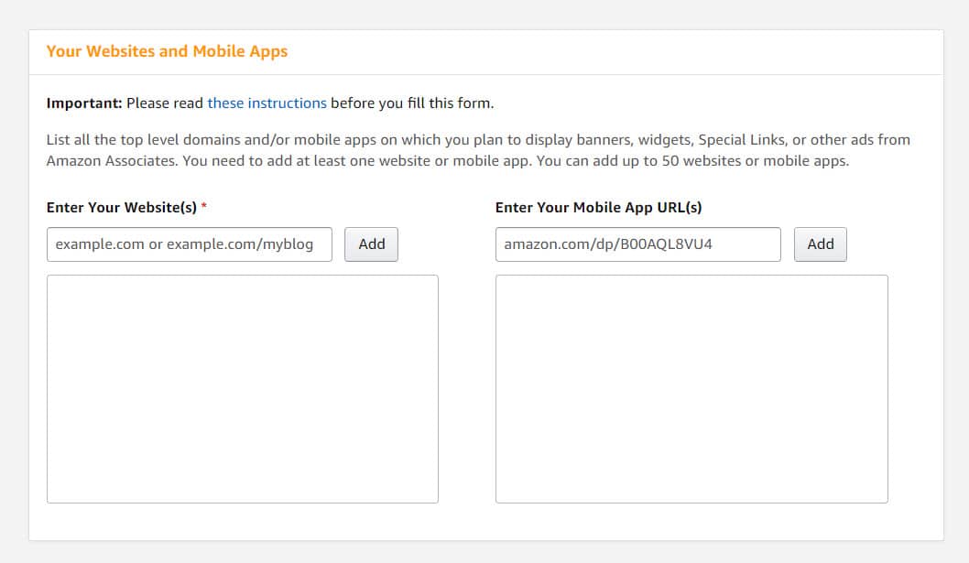
Task: Select the instructions paragraph about top level domains
Action: [x=476, y=149]
